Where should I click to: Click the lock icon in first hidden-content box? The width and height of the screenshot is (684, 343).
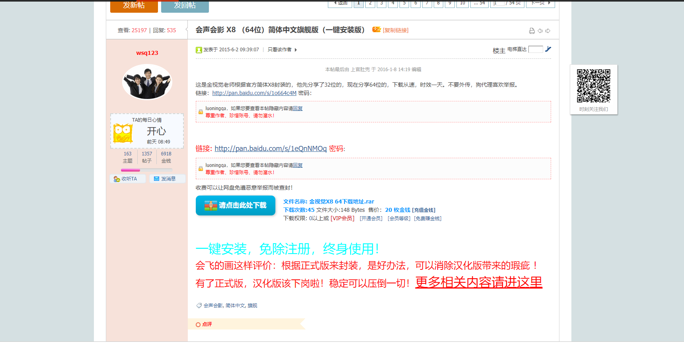201,112
